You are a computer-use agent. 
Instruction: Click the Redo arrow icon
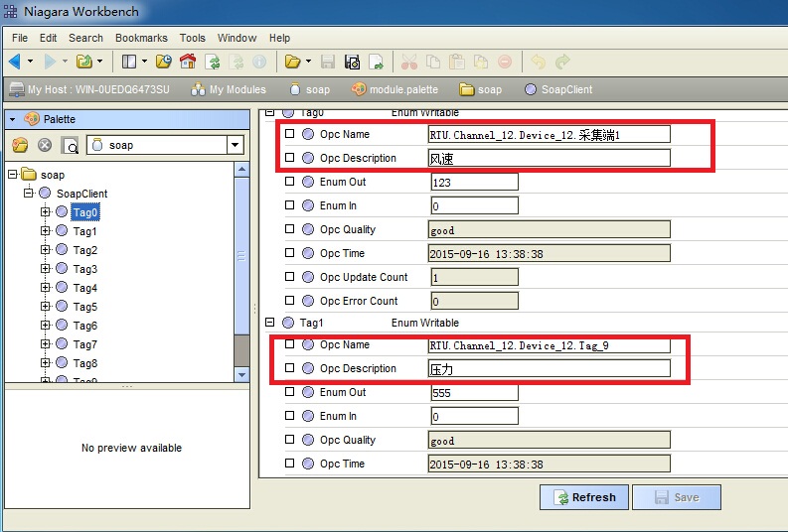coord(562,62)
